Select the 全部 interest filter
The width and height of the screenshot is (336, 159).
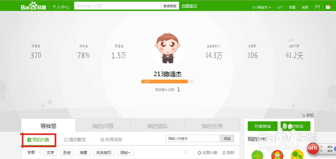pos(31,153)
